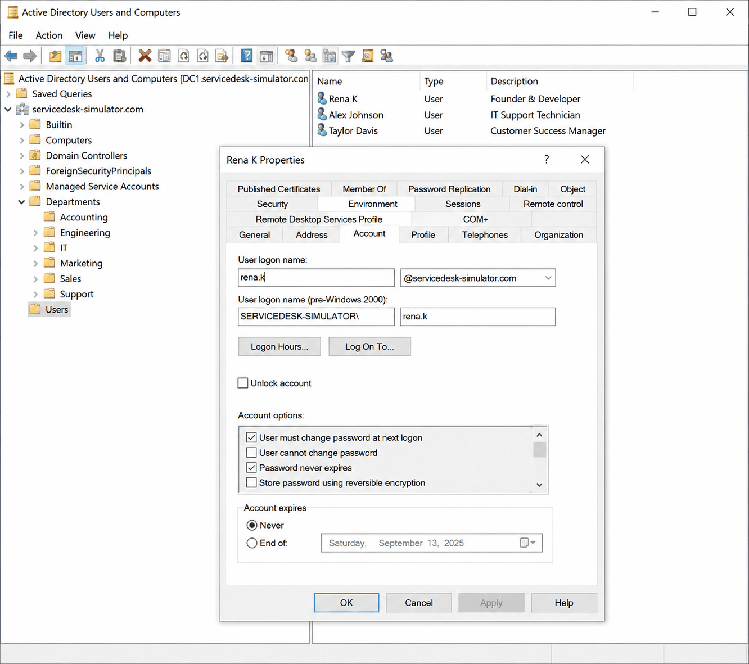Check User cannot change password

pyautogui.click(x=251, y=453)
